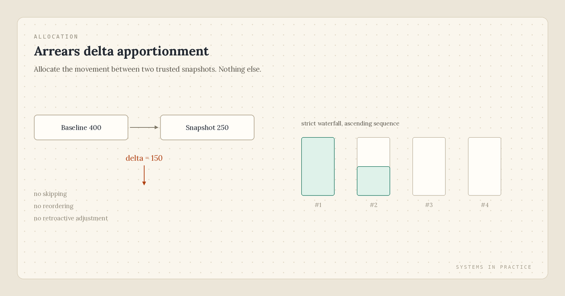This screenshot has height=296, width=565.
Task: Click the 'no reordering' rule text
Action: tap(54, 206)
